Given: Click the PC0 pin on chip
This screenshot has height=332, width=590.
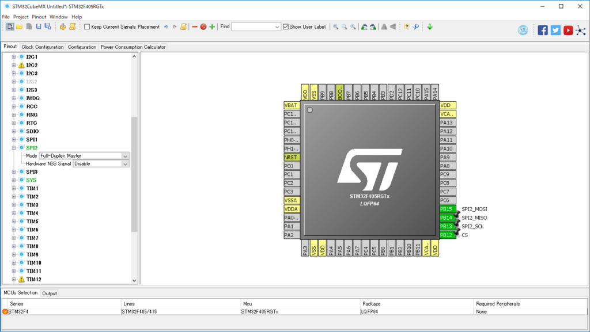Looking at the screenshot, I should pos(292,166).
